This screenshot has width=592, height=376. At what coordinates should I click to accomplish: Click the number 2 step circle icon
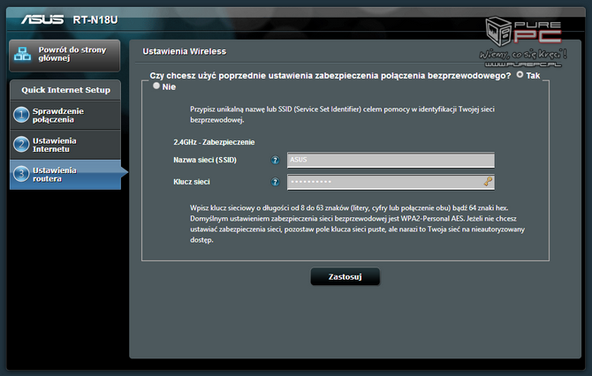coord(21,145)
